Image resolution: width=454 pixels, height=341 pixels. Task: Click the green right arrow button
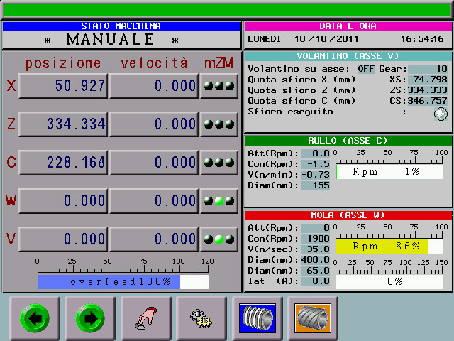(90, 318)
